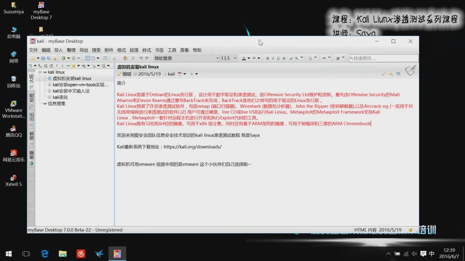Viewport: 465px width, 261px height.
Task: Select kali安装open-vm-tools tree item
Action: point(80,85)
